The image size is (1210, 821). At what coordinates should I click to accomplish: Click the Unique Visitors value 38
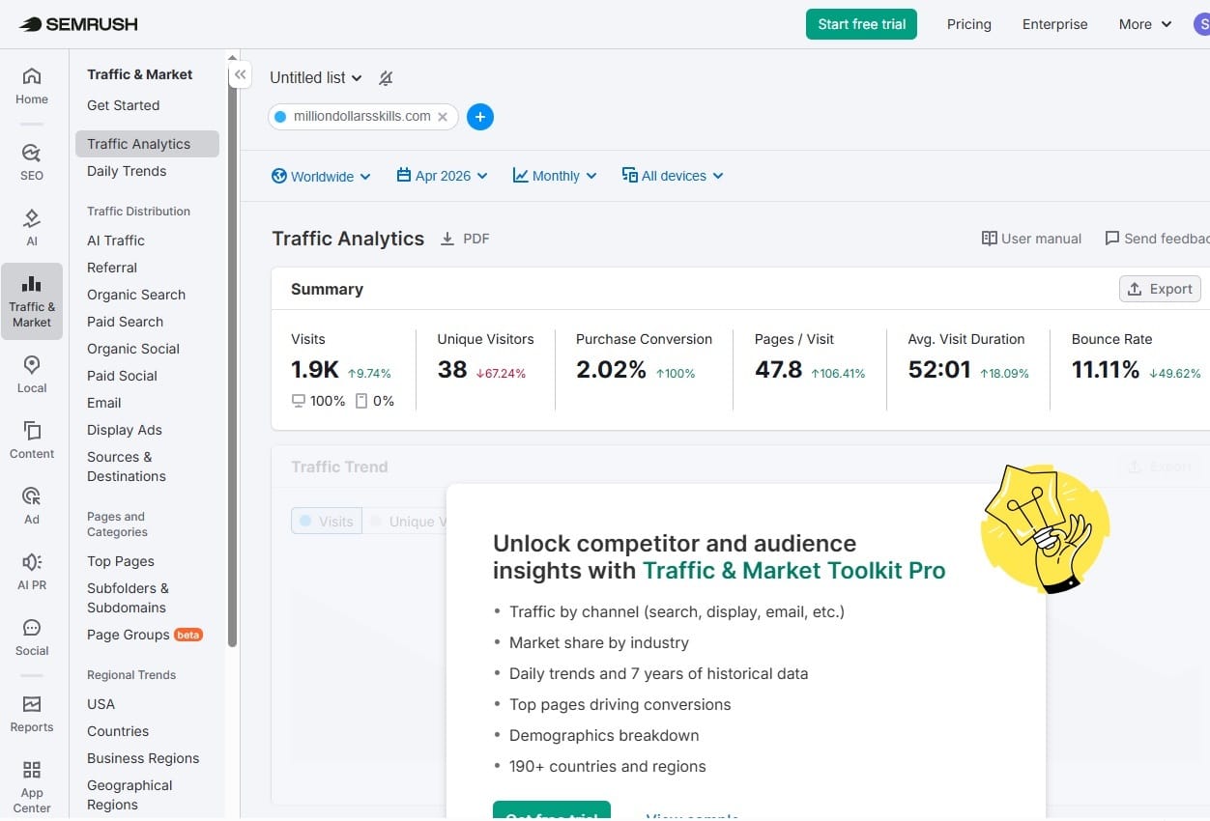point(452,370)
